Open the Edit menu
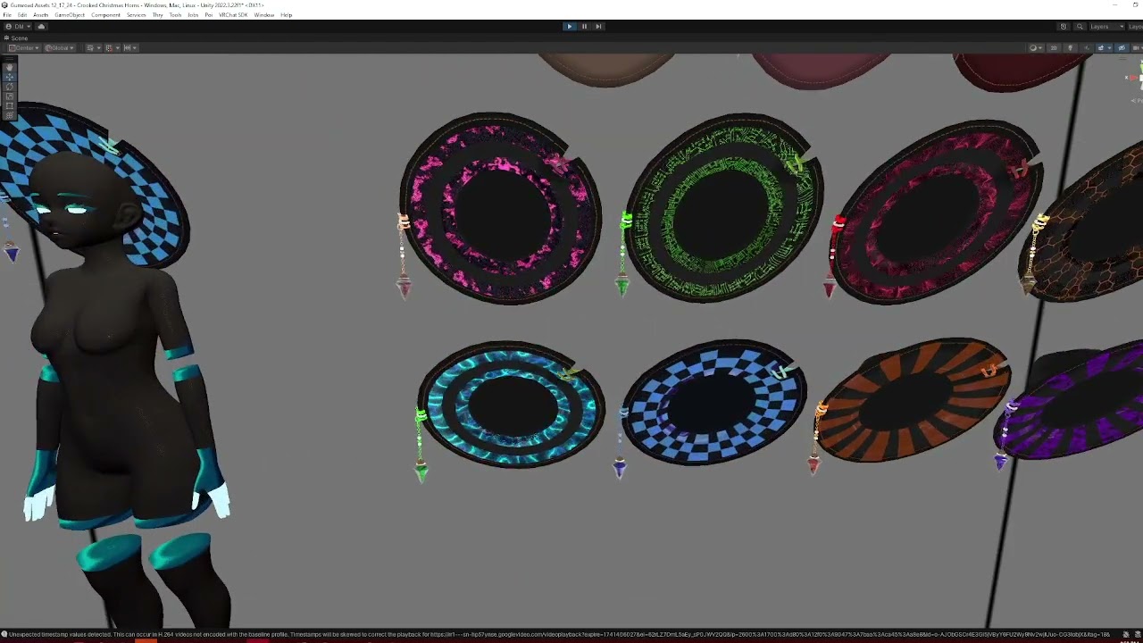 [22, 15]
